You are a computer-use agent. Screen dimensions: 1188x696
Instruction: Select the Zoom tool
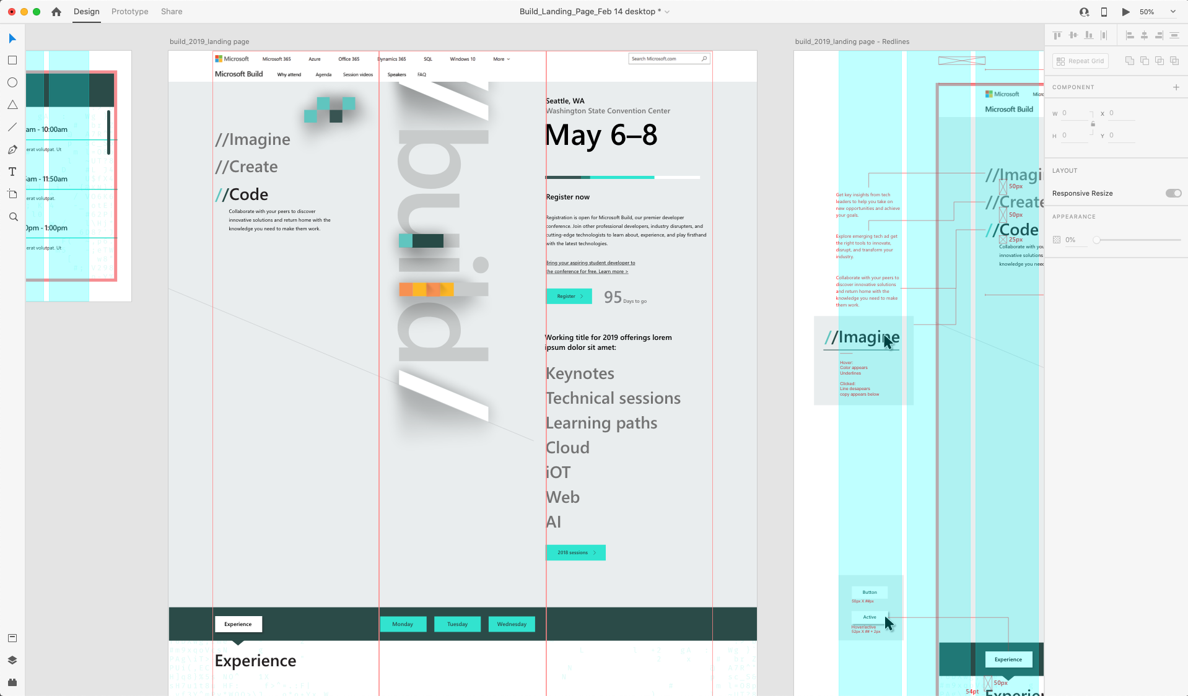point(13,217)
